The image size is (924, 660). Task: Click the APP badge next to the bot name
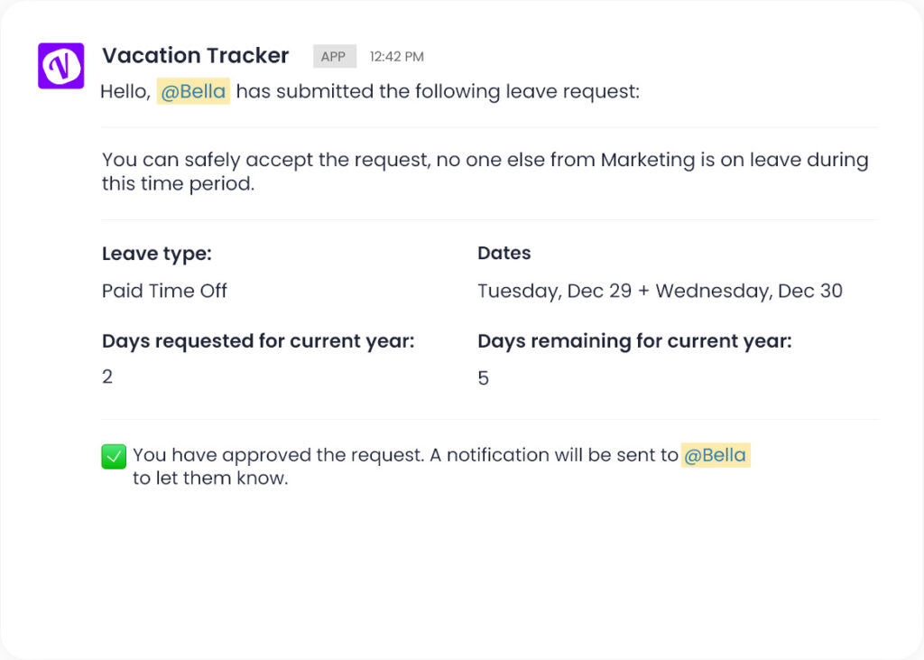(334, 56)
